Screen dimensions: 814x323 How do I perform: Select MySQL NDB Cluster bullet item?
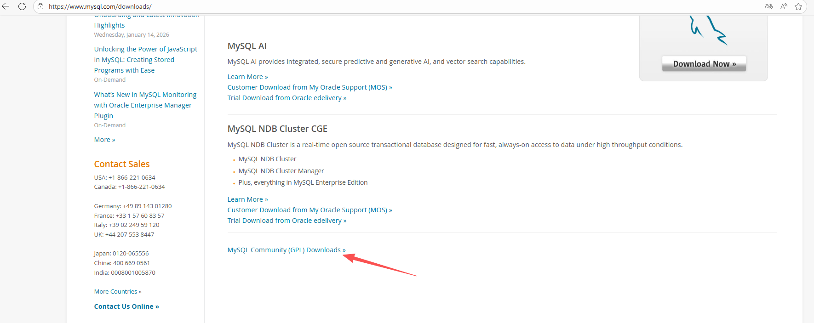click(x=267, y=159)
